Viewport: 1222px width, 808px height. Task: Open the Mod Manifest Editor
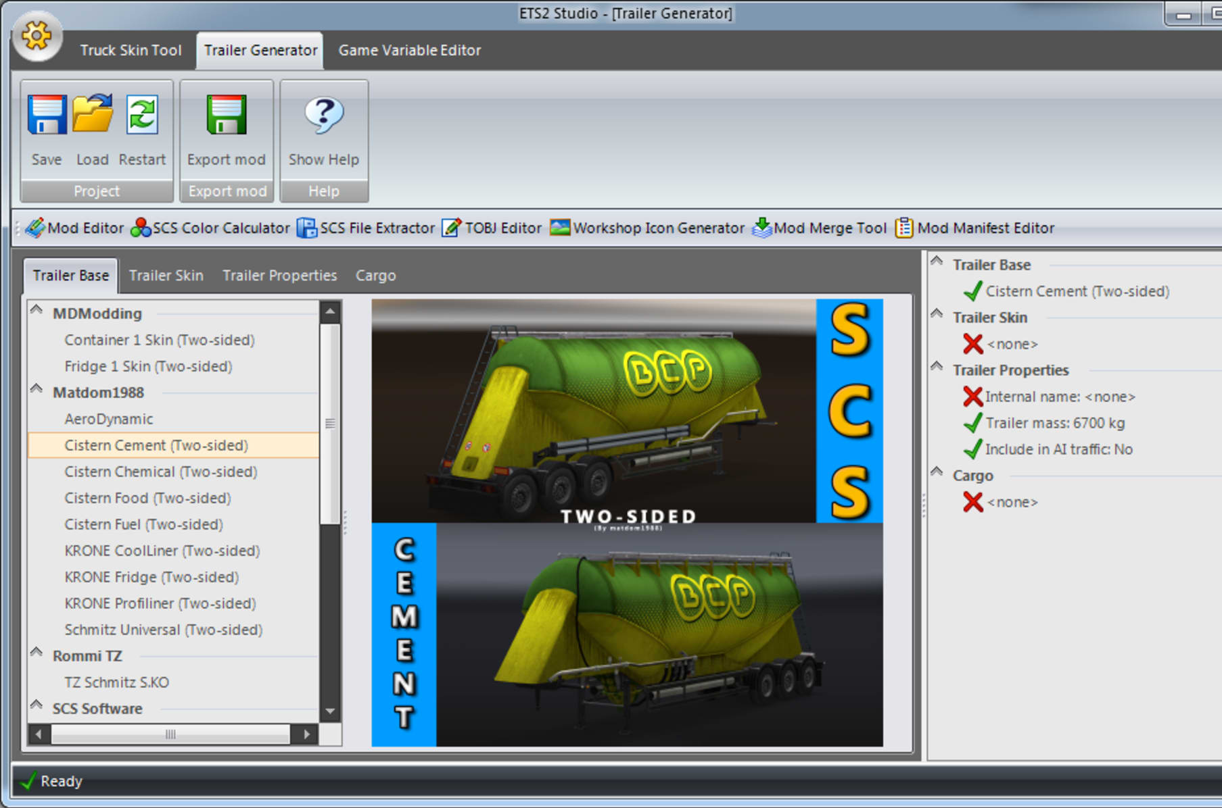(x=974, y=228)
